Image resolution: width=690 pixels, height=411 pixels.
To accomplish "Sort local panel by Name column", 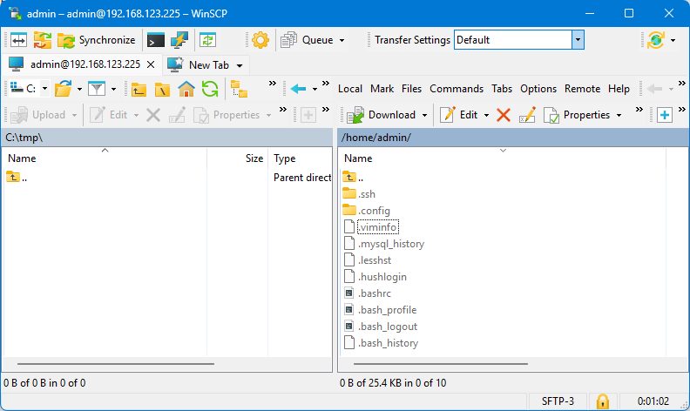I will pyautogui.click(x=105, y=158).
